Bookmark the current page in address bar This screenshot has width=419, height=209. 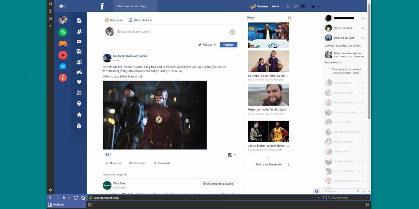(323, 198)
